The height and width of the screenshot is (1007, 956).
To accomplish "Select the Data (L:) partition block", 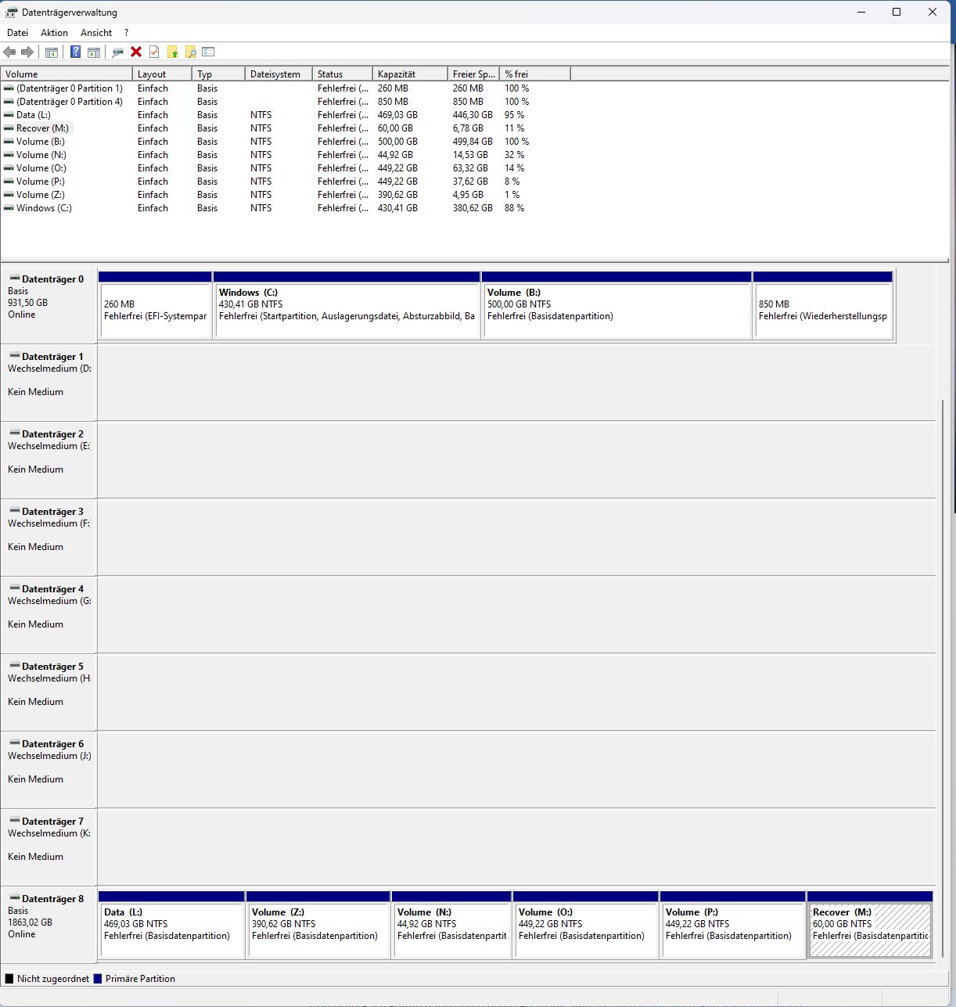I will (x=171, y=925).
